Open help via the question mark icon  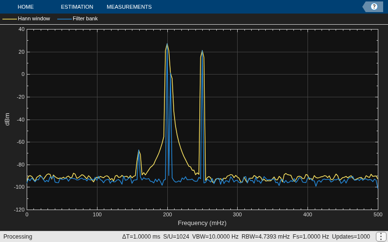[373, 7]
